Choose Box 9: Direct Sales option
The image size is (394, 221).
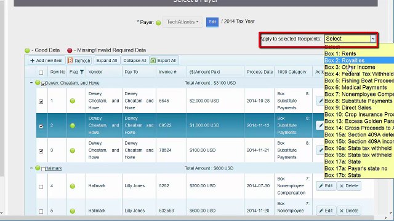pyautogui.click(x=359, y=108)
